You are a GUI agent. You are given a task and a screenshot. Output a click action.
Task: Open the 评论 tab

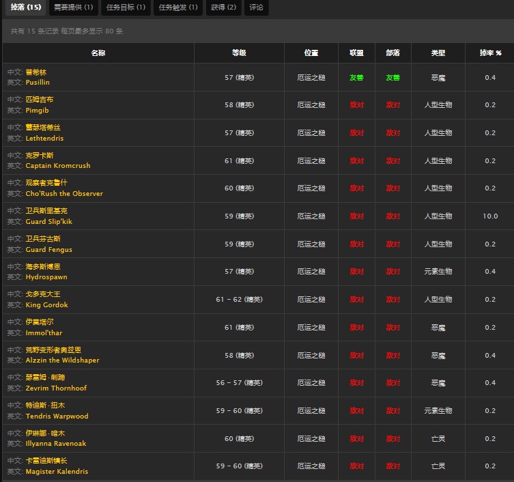click(x=257, y=8)
